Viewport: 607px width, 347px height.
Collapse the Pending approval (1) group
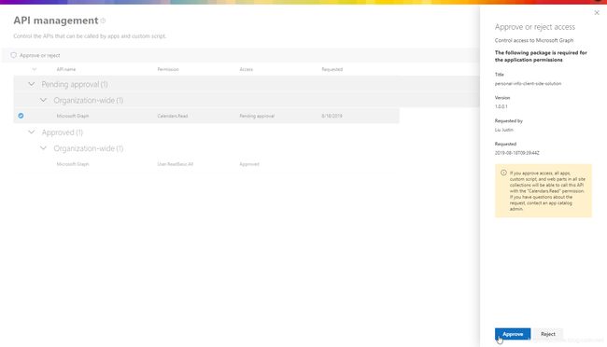32,84
